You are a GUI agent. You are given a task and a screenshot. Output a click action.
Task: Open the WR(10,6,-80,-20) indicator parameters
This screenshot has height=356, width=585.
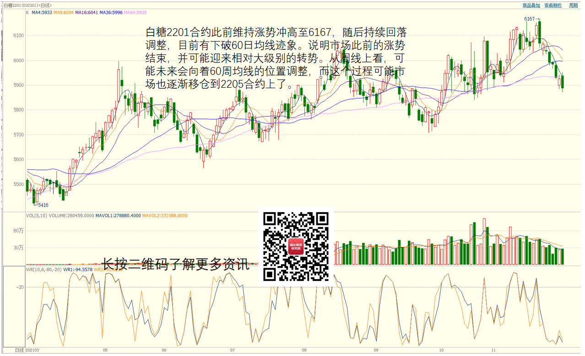(43, 270)
